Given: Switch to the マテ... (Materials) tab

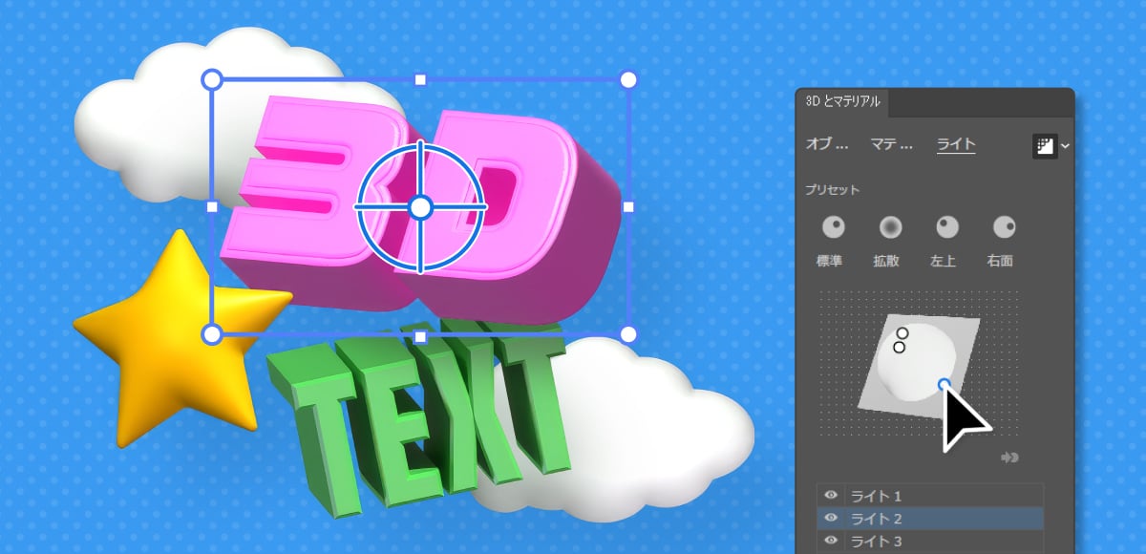Looking at the screenshot, I should point(892,145).
